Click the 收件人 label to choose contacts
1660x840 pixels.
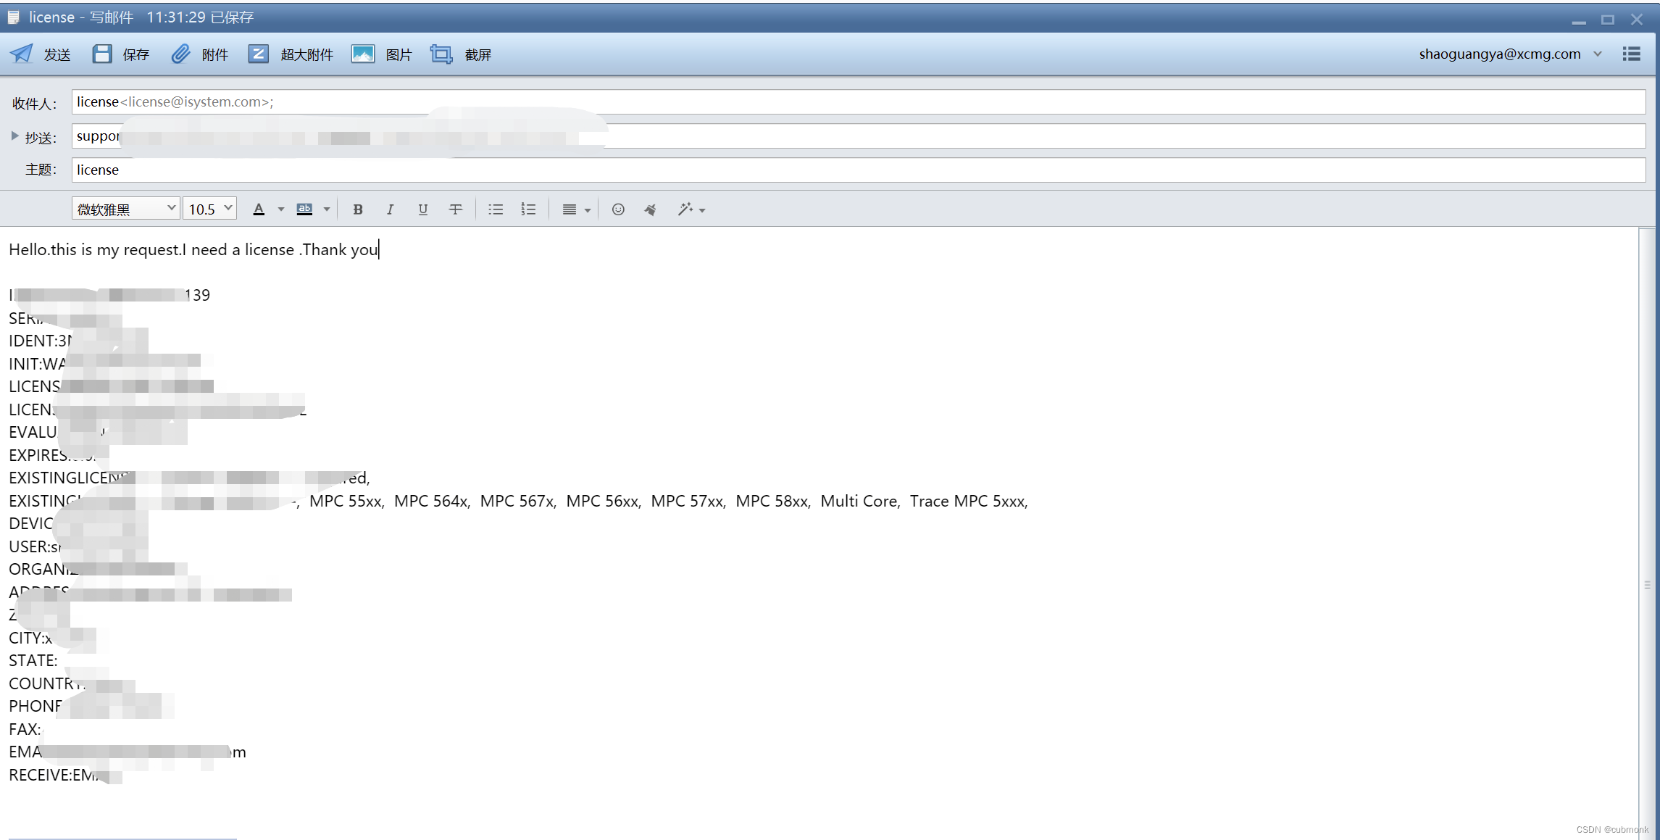tap(34, 103)
